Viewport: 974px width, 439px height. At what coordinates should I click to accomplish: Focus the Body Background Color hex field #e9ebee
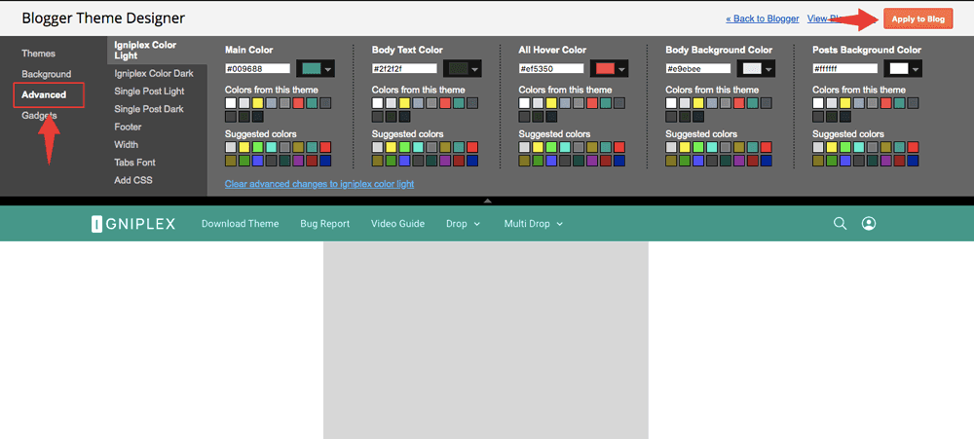pos(698,68)
